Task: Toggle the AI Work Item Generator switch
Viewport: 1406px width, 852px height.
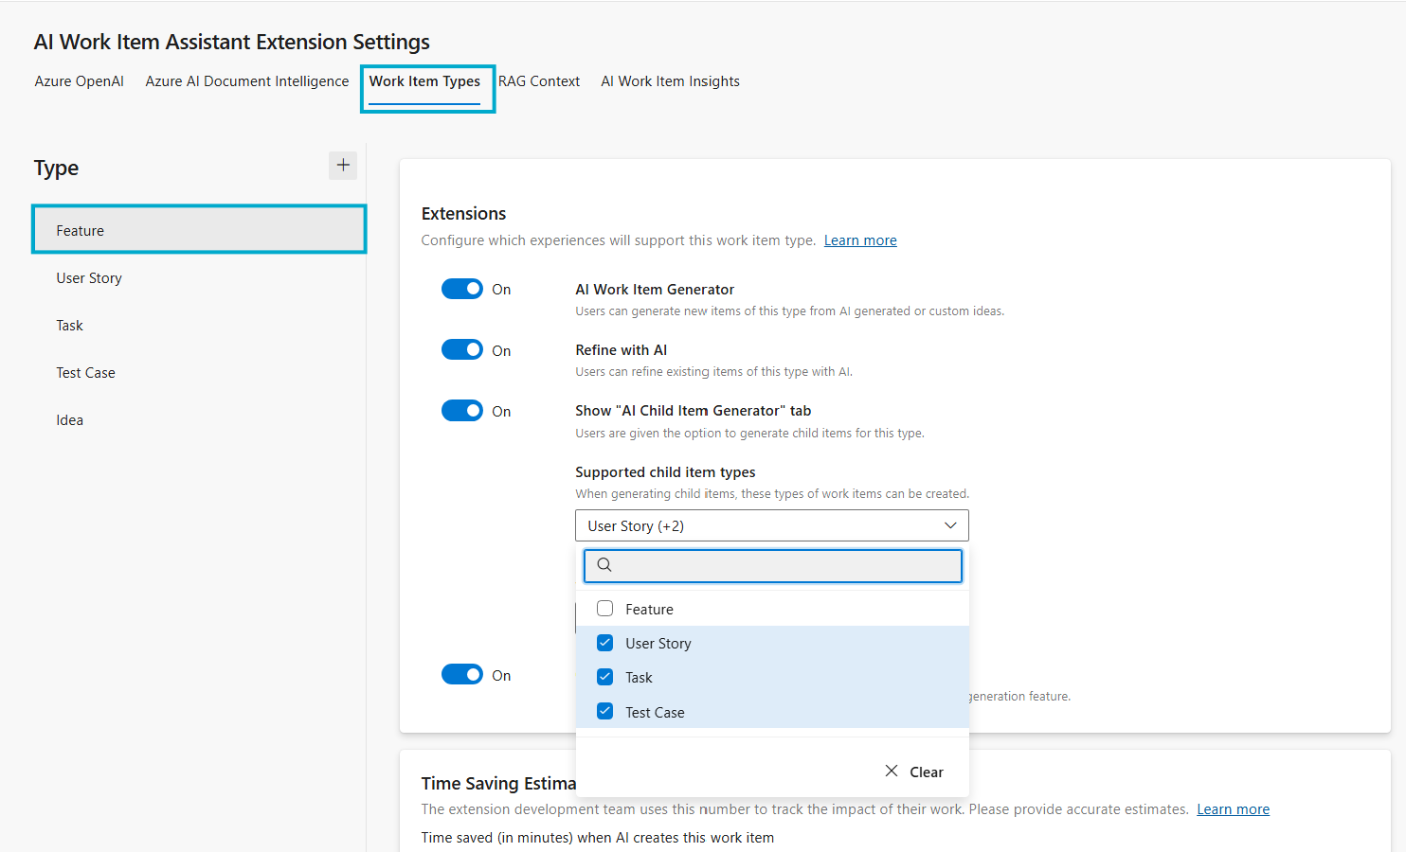Action: point(462,288)
